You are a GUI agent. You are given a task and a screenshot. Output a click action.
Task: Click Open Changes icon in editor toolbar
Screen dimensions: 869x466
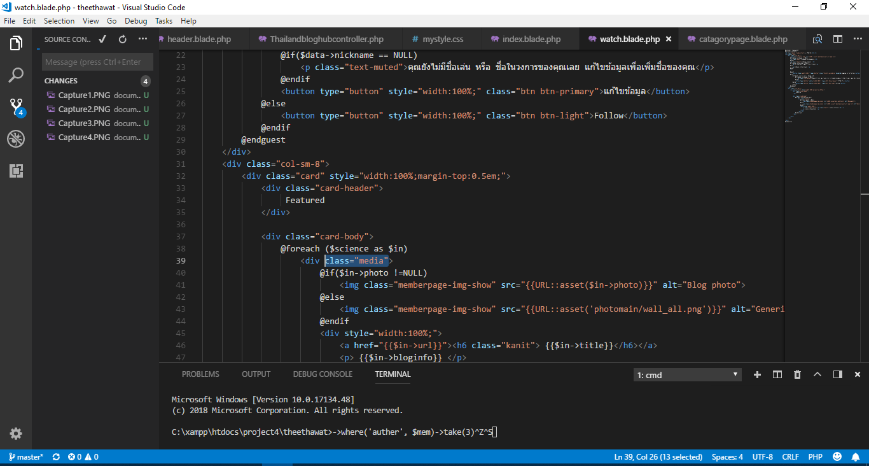pos(817,39)
